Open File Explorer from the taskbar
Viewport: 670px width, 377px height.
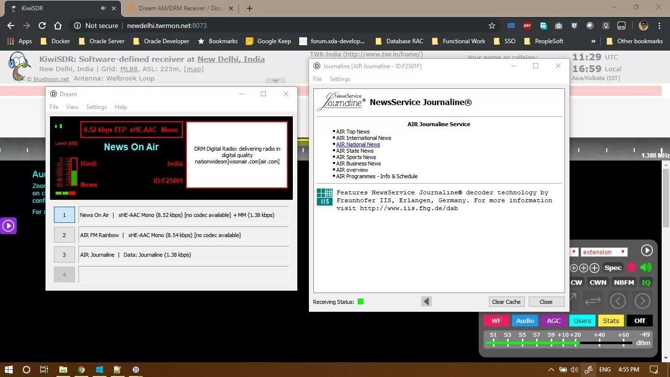click(63, 370)
